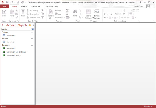Click the Find binoculars icon

(x=75, y=12)
